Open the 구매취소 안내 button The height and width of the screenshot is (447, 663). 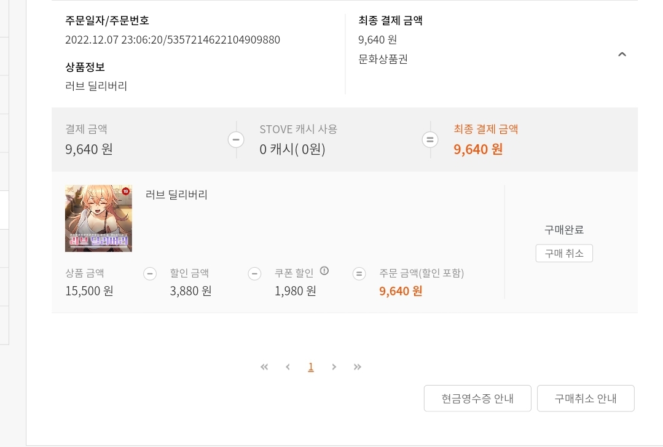pyautogui.click(x=586, y=398)
